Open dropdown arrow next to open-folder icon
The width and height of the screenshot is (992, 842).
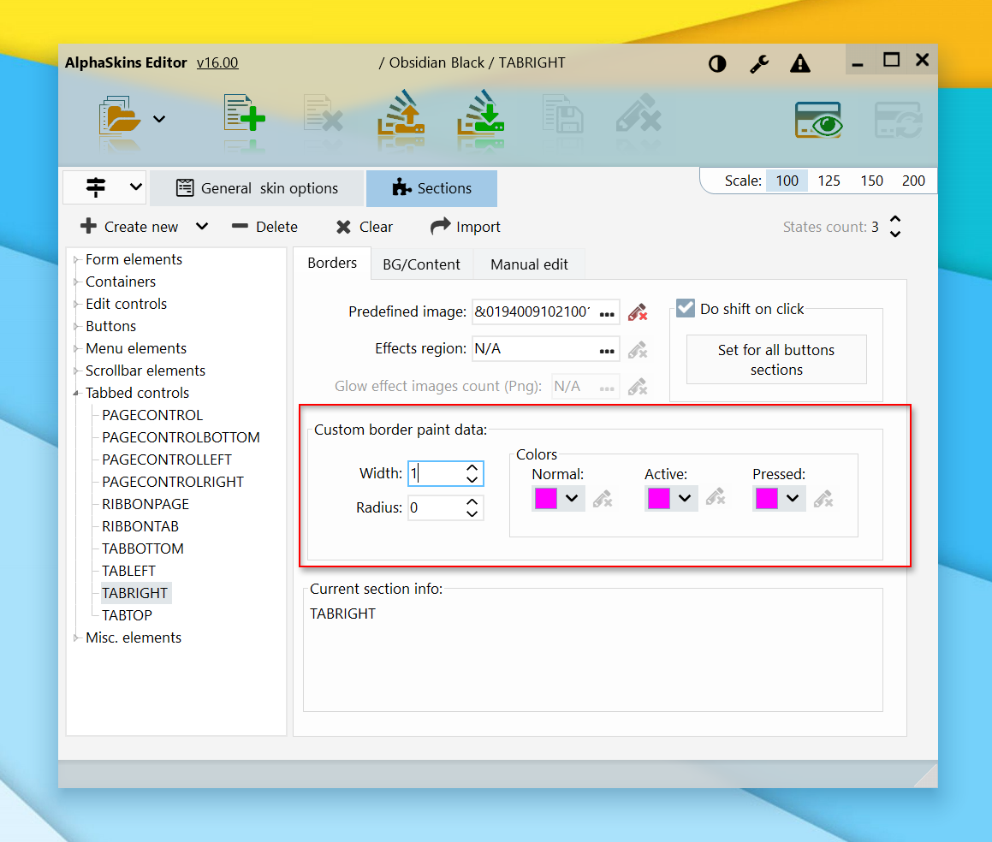click(x=159, y=119)
